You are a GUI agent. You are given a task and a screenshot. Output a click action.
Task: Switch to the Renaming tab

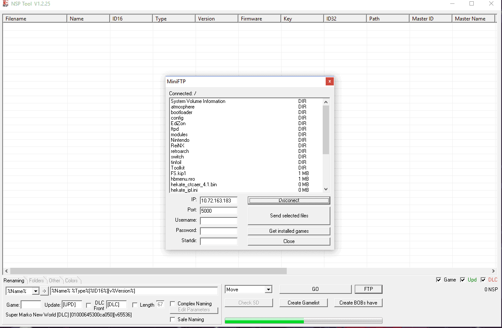click(x=14, y=281)
